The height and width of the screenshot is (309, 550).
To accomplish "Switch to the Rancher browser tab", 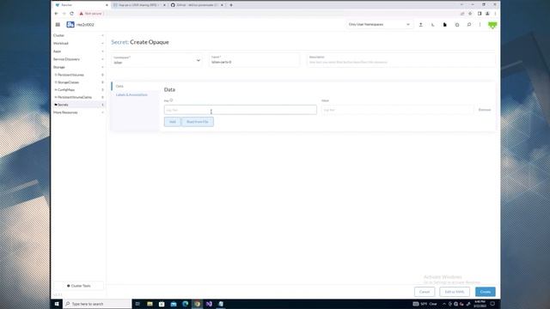I will 82,5.
